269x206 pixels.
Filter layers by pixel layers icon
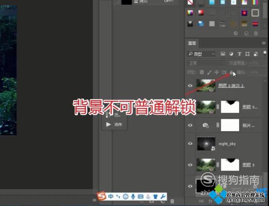223,54
